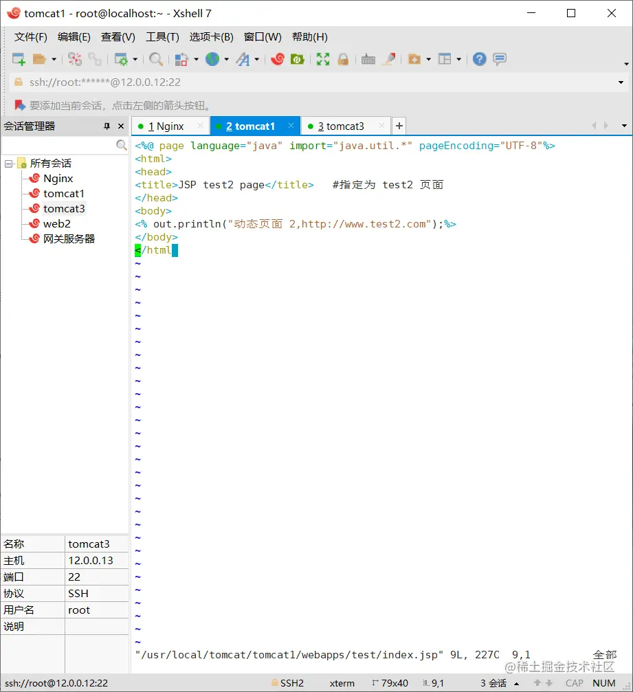
Task: Open the 文件(F) menu
Action: point(31,37)
